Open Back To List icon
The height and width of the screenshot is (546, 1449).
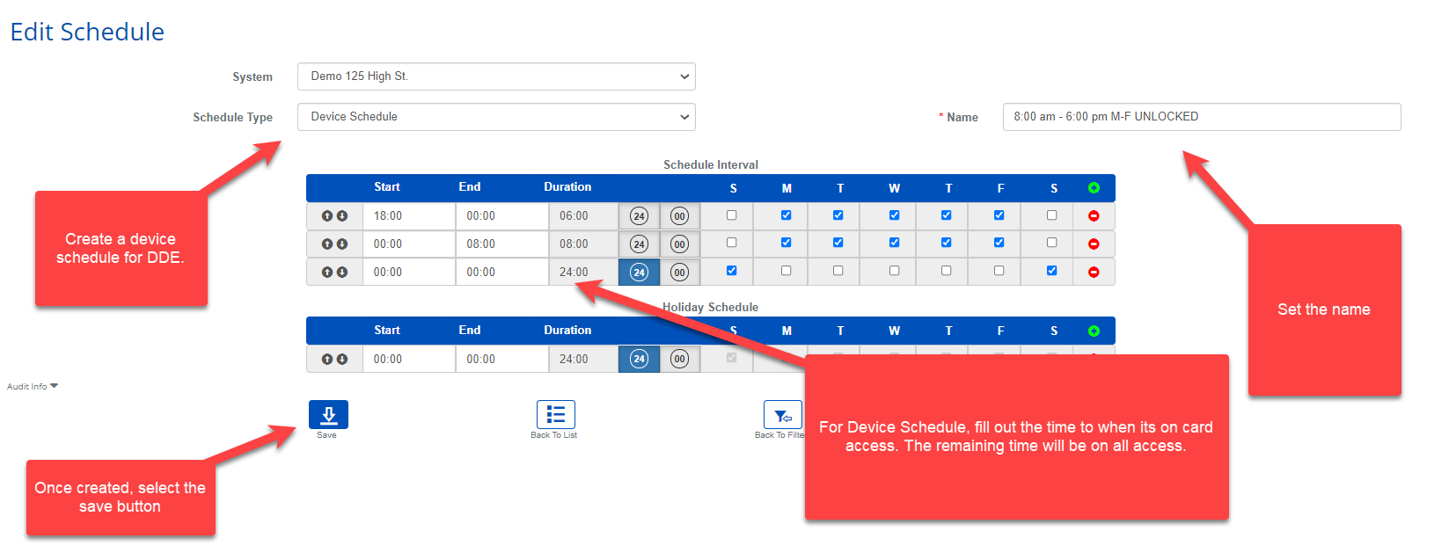coord(555,415)
